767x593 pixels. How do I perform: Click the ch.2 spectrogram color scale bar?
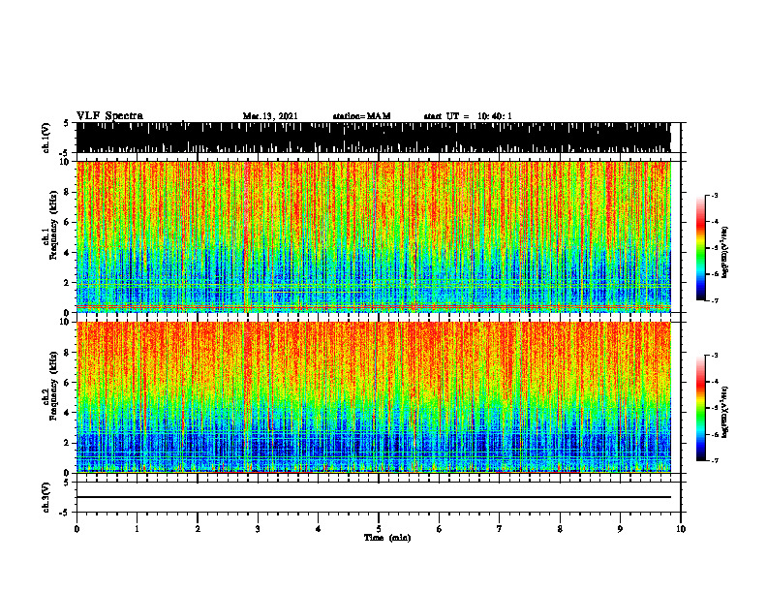coord(700,408)
